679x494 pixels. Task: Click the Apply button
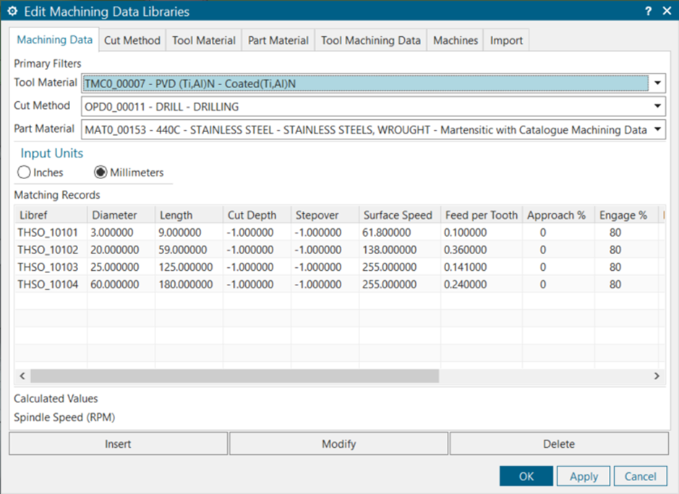(x=584, y=477)
